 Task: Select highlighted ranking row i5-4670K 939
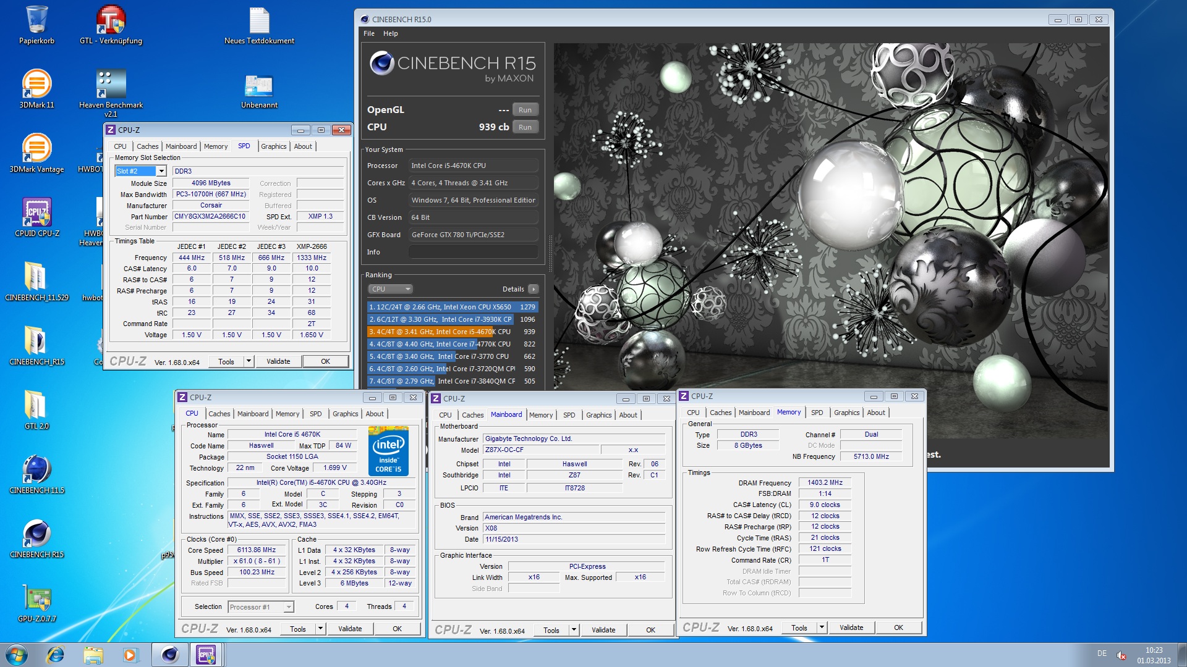coord(452,332)
